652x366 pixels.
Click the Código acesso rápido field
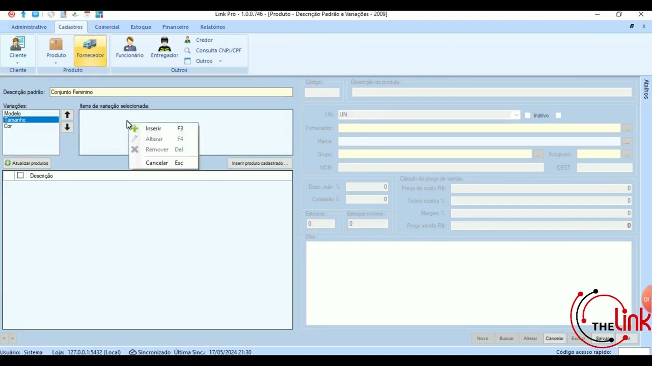633,352
